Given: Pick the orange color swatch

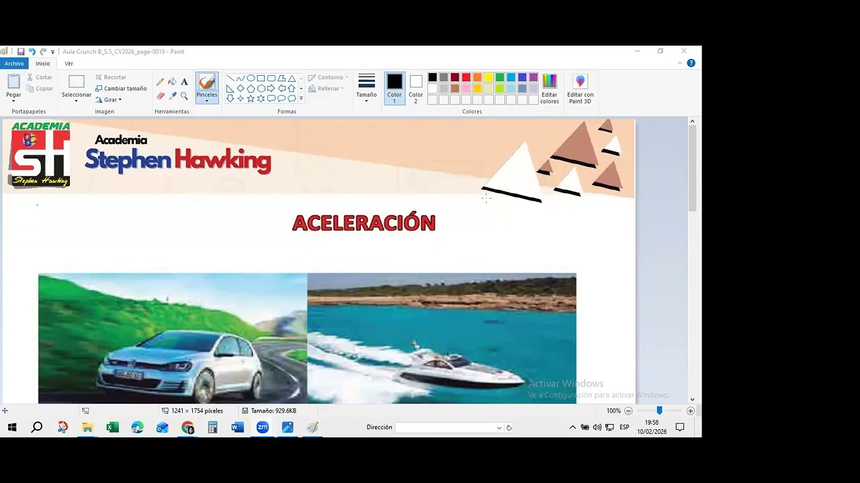Looking at the screenshot, I should click(x=477, y=78).
